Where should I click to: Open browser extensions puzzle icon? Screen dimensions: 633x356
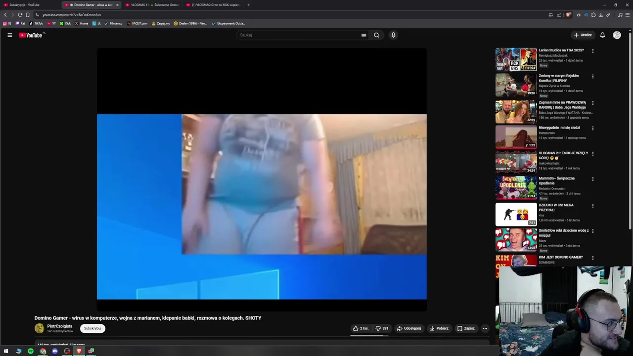pos(593,15)
